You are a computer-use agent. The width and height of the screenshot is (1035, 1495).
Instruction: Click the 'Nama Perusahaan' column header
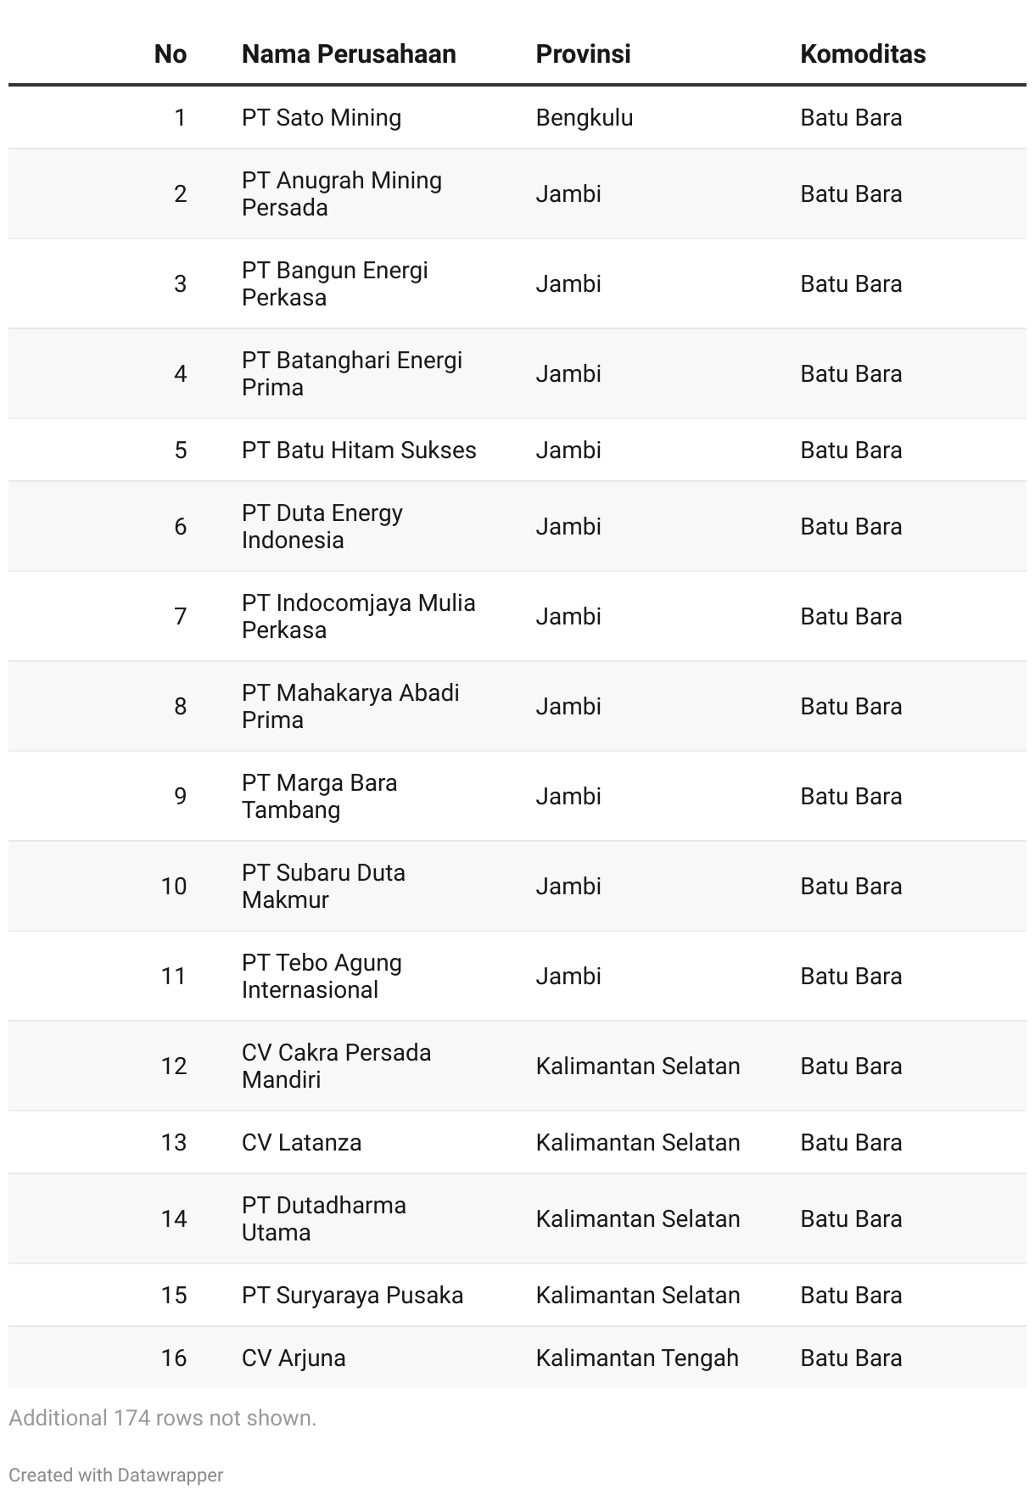point(349,54)
